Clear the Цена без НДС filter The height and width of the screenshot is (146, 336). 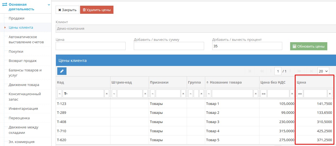(x=292, y=94)
